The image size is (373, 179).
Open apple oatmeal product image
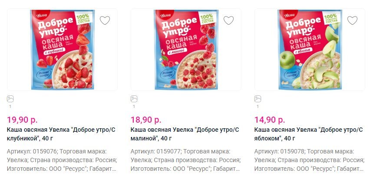point(309,50)
